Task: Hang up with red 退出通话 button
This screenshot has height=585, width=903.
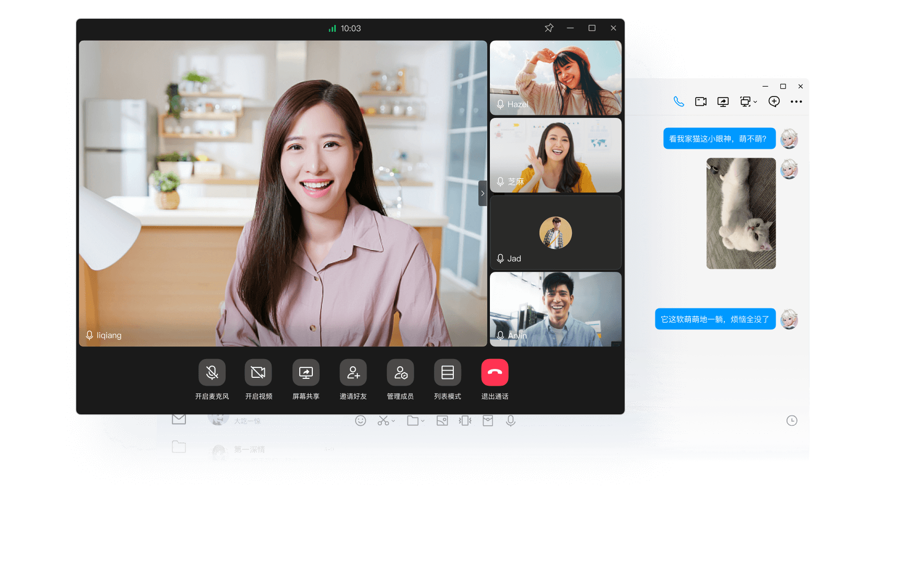Action: coord(495,373)
